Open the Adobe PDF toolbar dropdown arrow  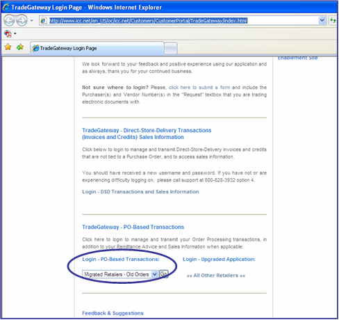15,33
